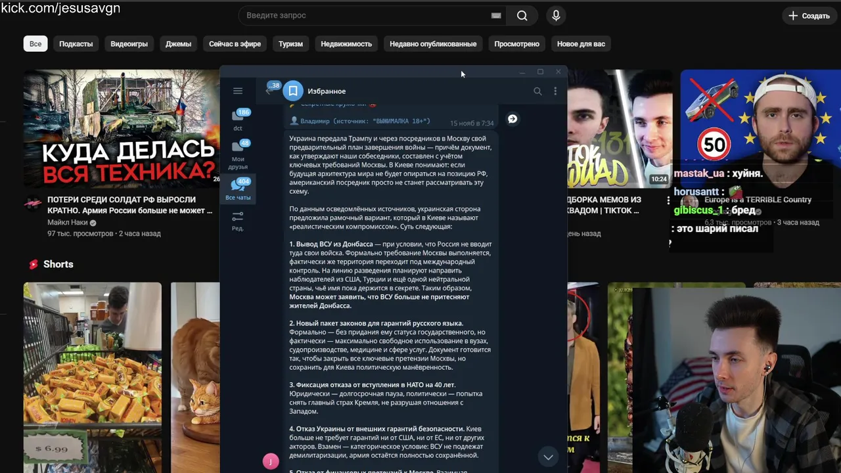Viewport: 841px width, 473px height.
Task: Click the Создать button on YouTube
Action: (x=809, y=16)
